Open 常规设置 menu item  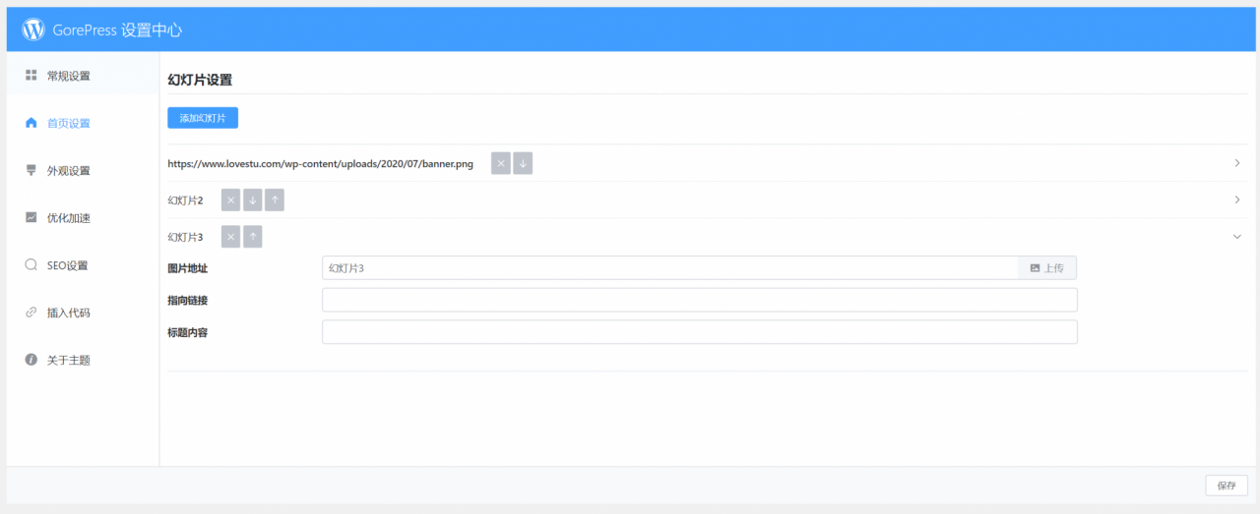pos(83,76)
